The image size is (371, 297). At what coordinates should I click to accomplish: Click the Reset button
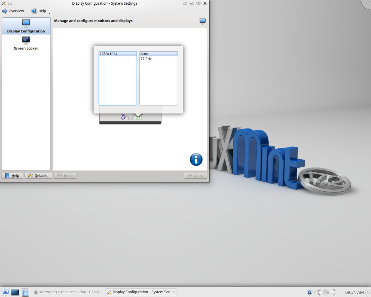[65, 175]
